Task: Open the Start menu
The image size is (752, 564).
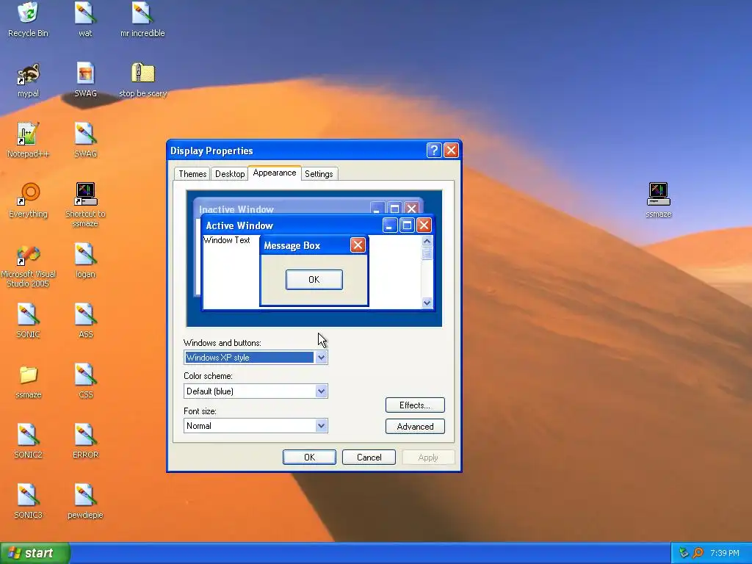Action: 35,553
